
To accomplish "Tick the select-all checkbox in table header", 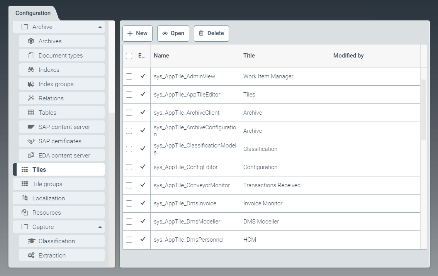I will pos(129,56).
